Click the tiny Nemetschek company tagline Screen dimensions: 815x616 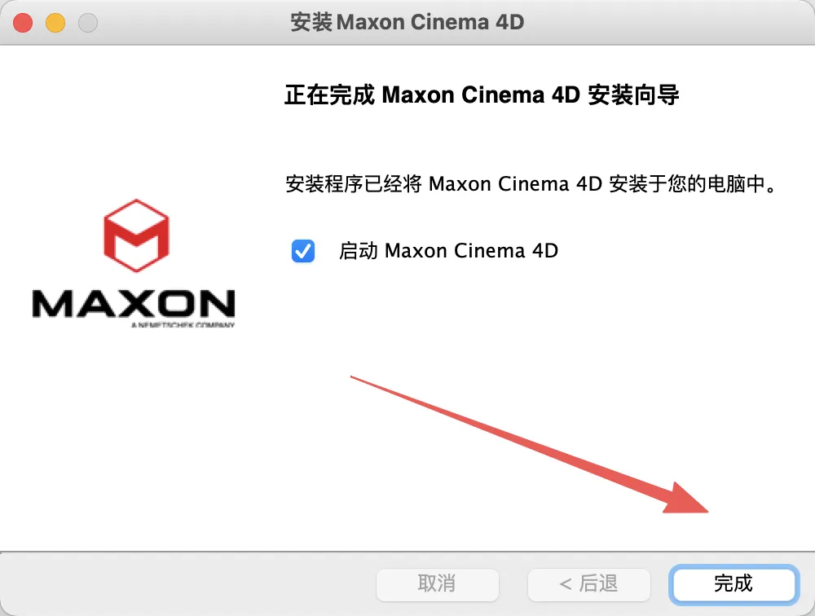tap(183, 325)
